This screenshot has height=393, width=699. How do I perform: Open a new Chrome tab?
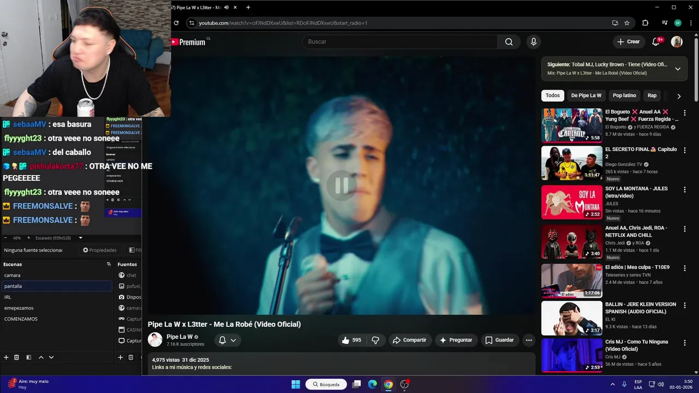tap(248, 7)
